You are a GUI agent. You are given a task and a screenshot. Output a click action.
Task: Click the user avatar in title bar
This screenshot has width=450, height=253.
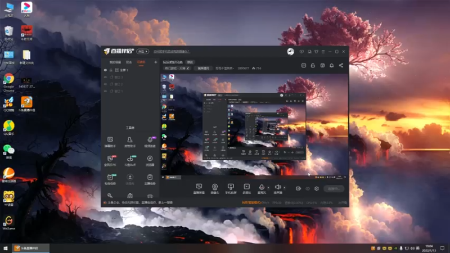(x=290, y=51)
